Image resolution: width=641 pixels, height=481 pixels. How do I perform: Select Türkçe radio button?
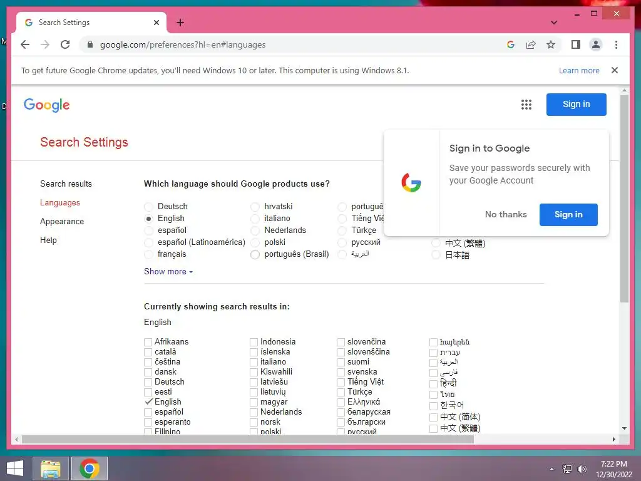click(x=342, y=230)
